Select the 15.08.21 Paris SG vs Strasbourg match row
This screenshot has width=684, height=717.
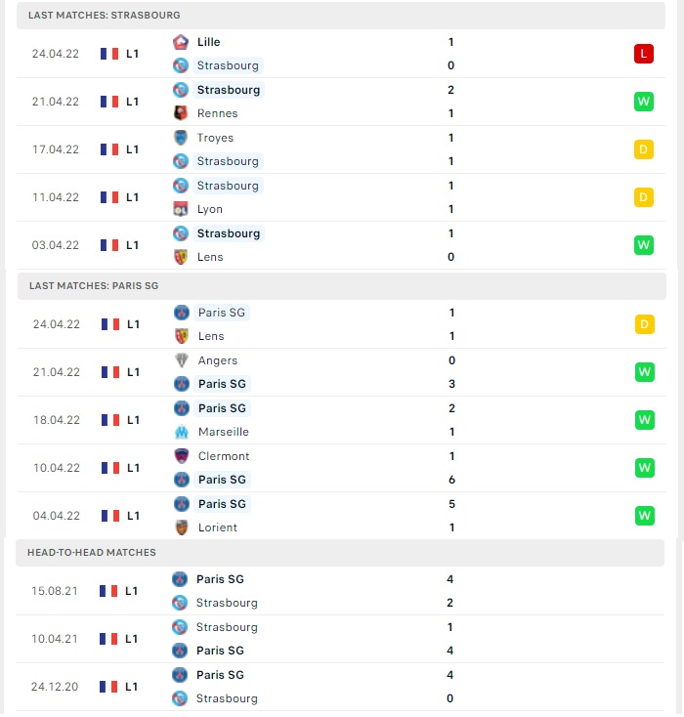pos(340,591)
